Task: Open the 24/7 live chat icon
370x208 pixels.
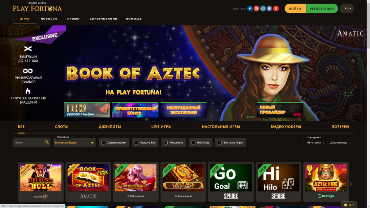Action: click(349, 205)
